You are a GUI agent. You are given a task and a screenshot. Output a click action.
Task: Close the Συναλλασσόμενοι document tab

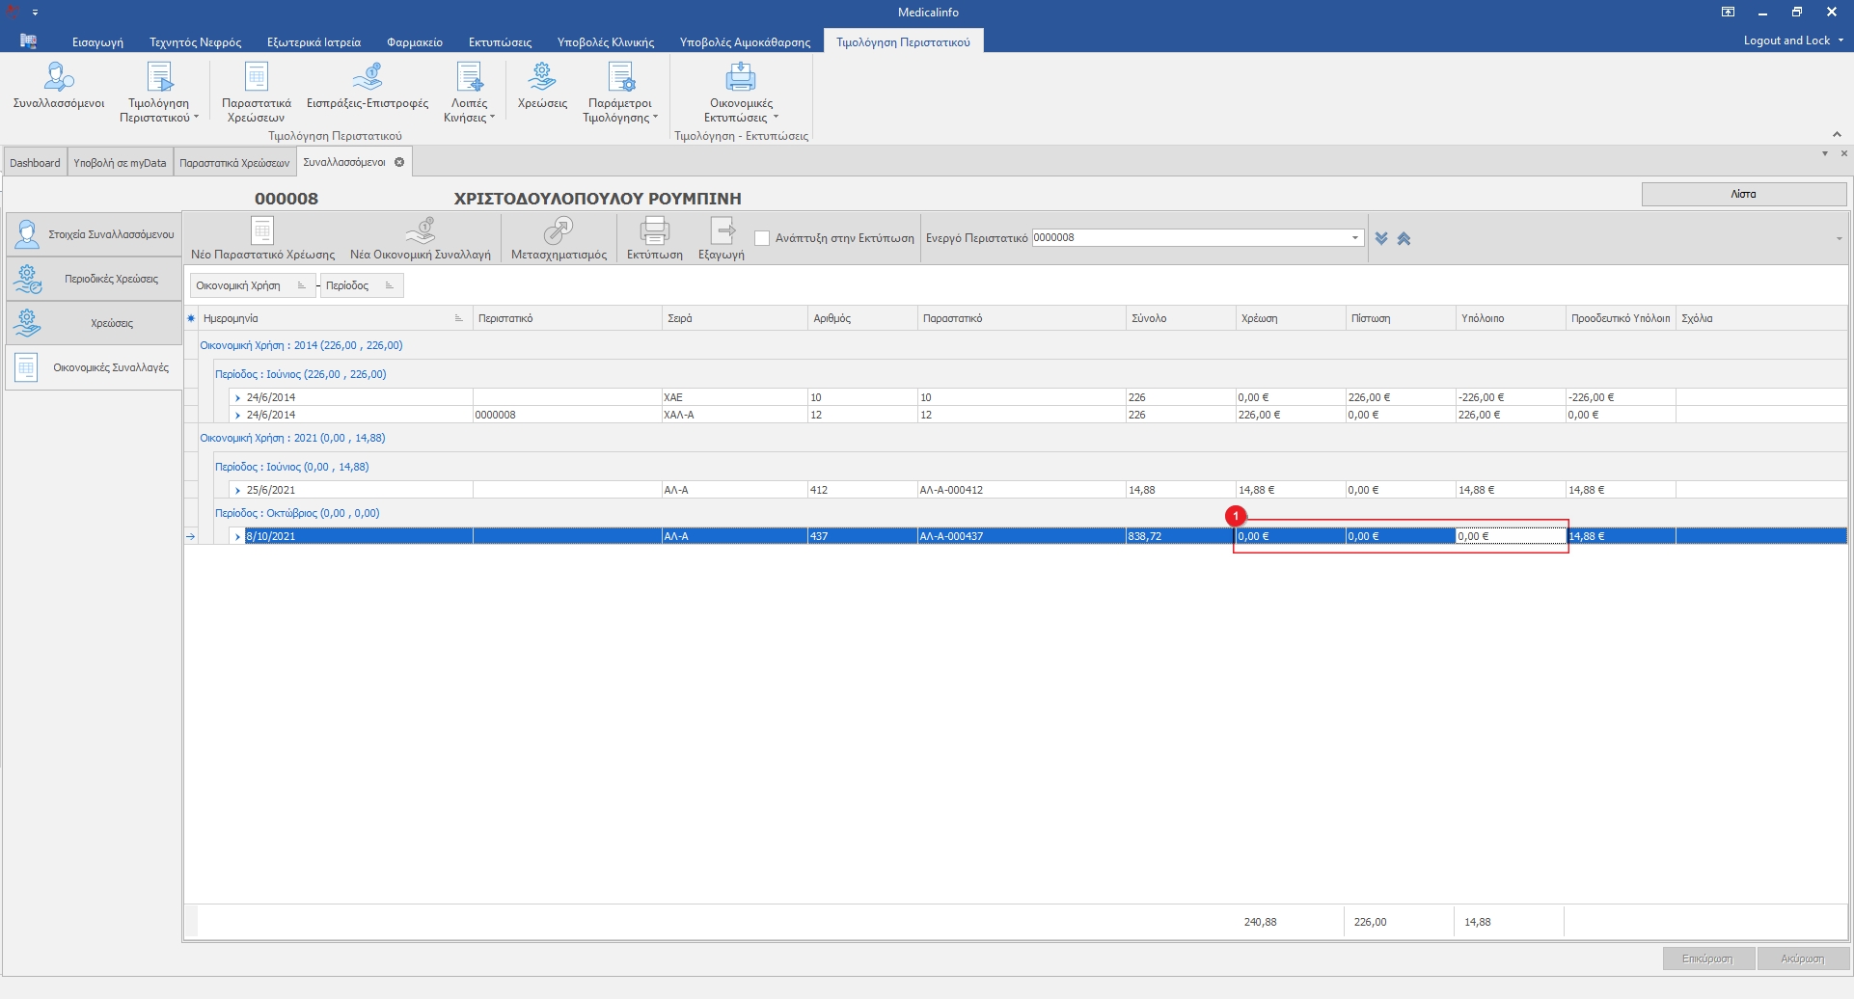(x=399, y=162)
